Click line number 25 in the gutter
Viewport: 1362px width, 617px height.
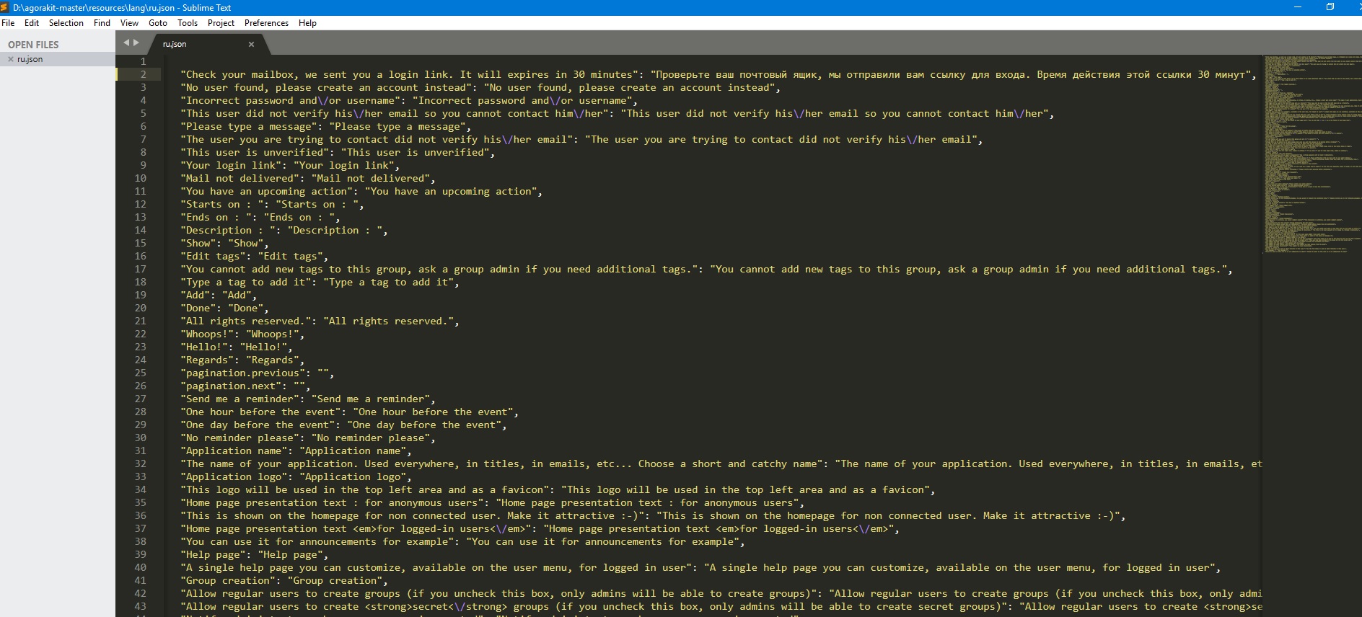pyautogui.click(x=140, y=373)
